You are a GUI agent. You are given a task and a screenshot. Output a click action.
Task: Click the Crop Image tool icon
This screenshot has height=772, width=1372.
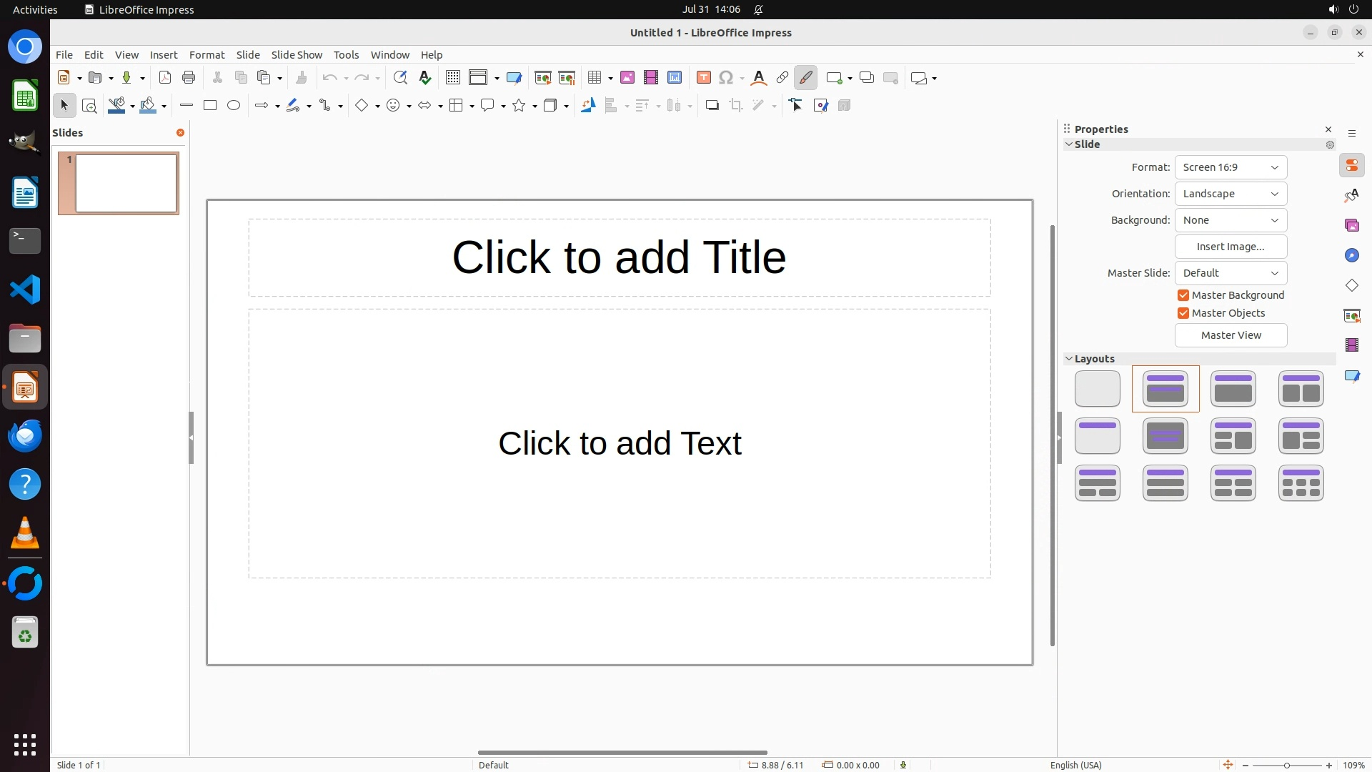pyautogui.click(x=736, y=106)
